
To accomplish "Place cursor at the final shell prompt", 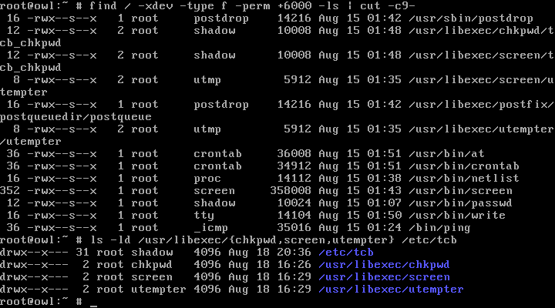I will click(92, 301).
